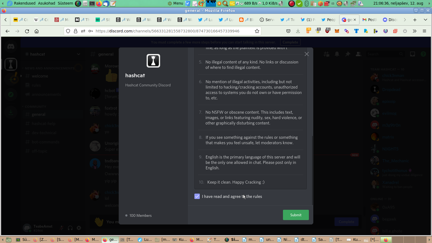Click the panel clock date and time
The image size is (432, 243).
click(398, 3)
